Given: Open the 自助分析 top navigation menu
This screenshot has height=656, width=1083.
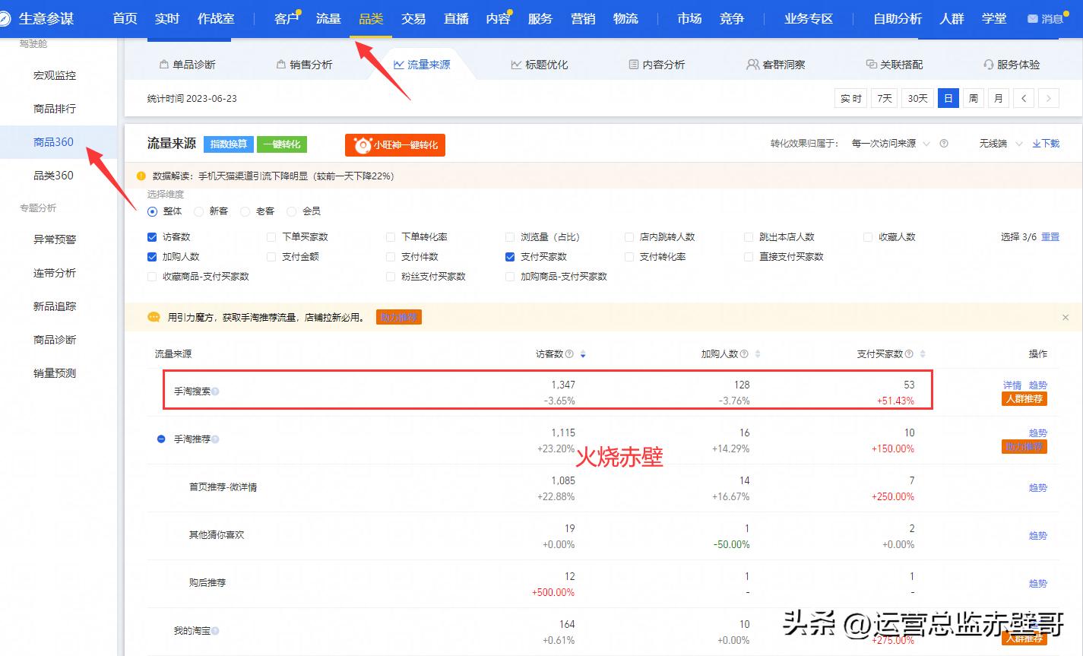Looking at the screenshot, I should (x=898, y=18).
